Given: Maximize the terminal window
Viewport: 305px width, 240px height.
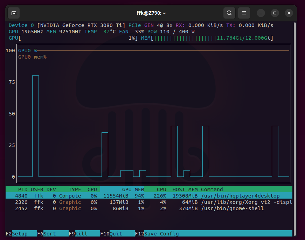Looking at the screenshot, I should click(275, 13).
